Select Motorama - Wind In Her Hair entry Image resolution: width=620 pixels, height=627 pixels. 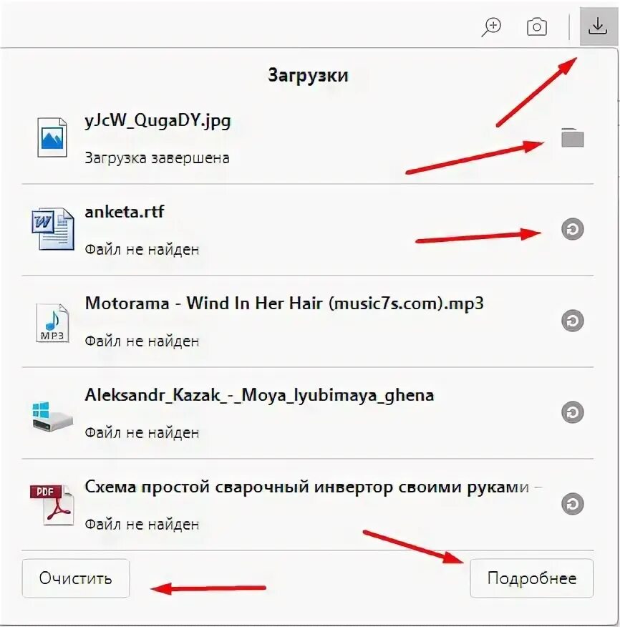pos(307,321)
